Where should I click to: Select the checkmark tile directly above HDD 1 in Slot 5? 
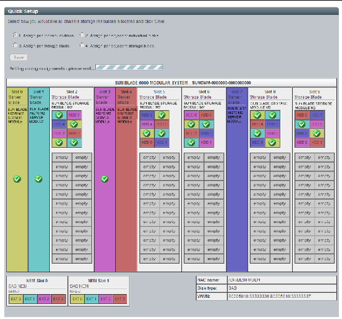161,133
